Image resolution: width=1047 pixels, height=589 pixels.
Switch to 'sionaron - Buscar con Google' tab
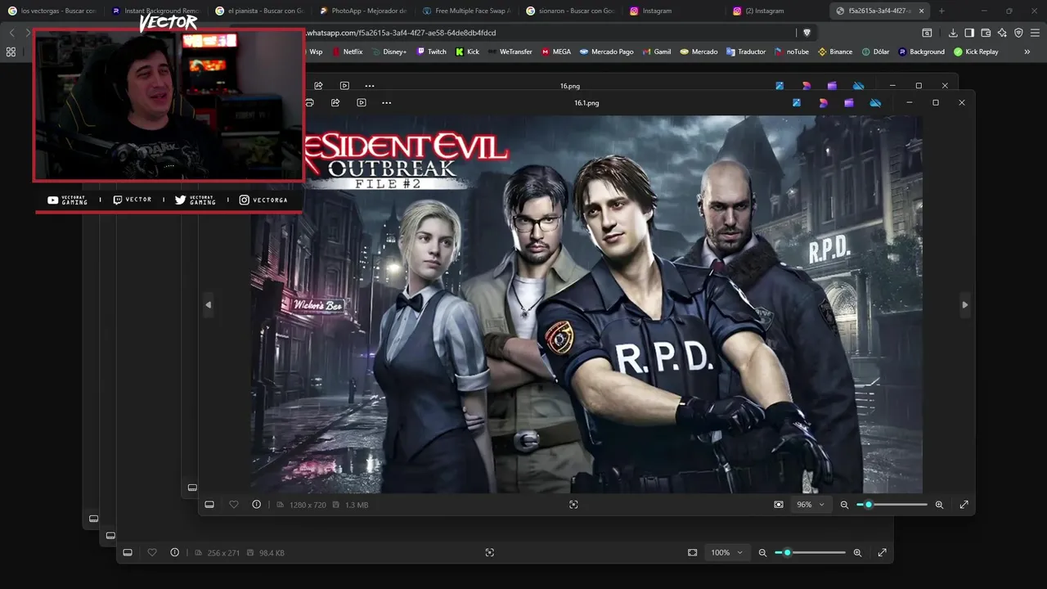[569, 11]
